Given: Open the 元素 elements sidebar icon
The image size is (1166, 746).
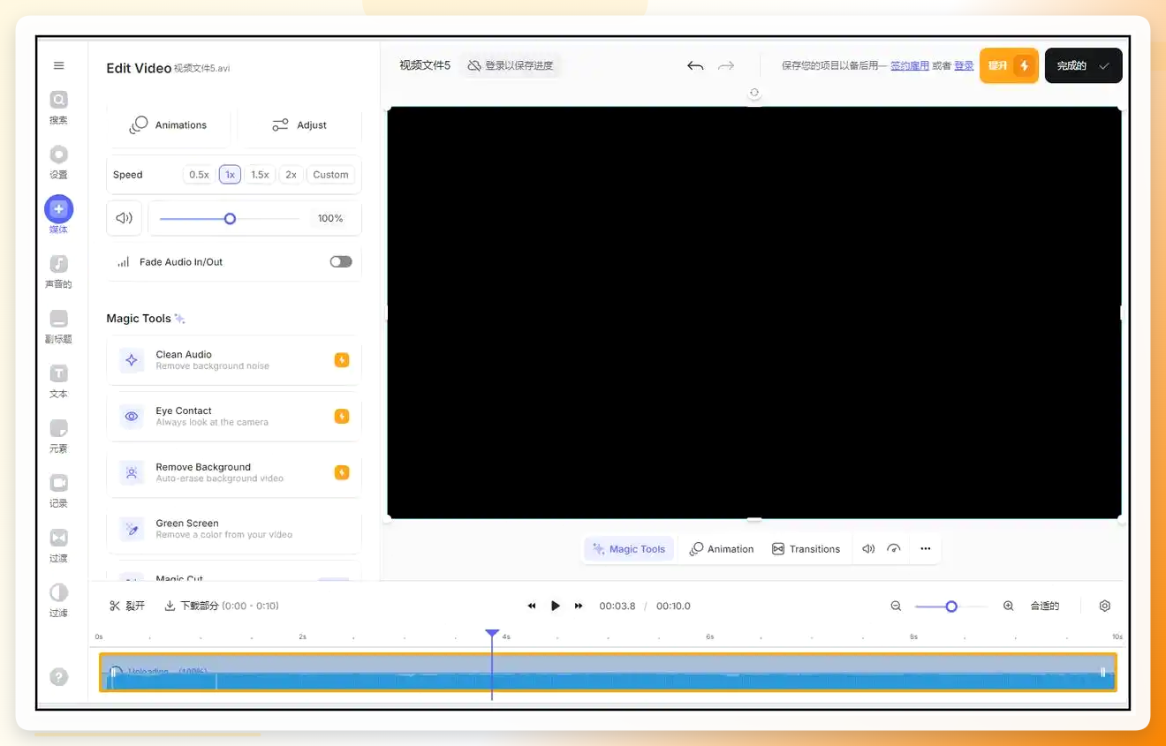Looking at the screenshot, I should (x=58, y=428).
